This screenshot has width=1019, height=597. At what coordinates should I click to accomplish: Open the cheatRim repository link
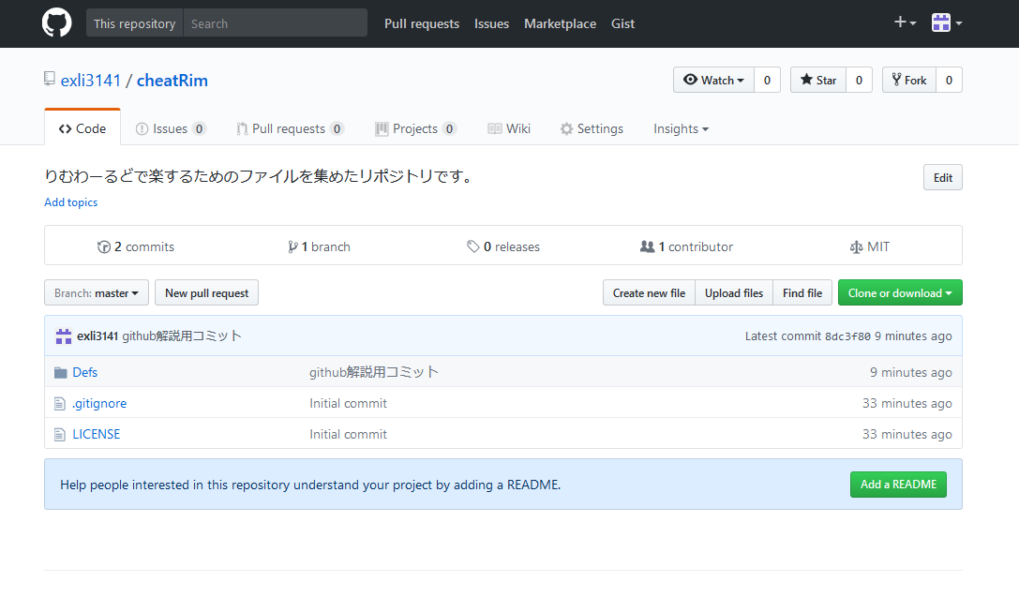coord(172,81)
